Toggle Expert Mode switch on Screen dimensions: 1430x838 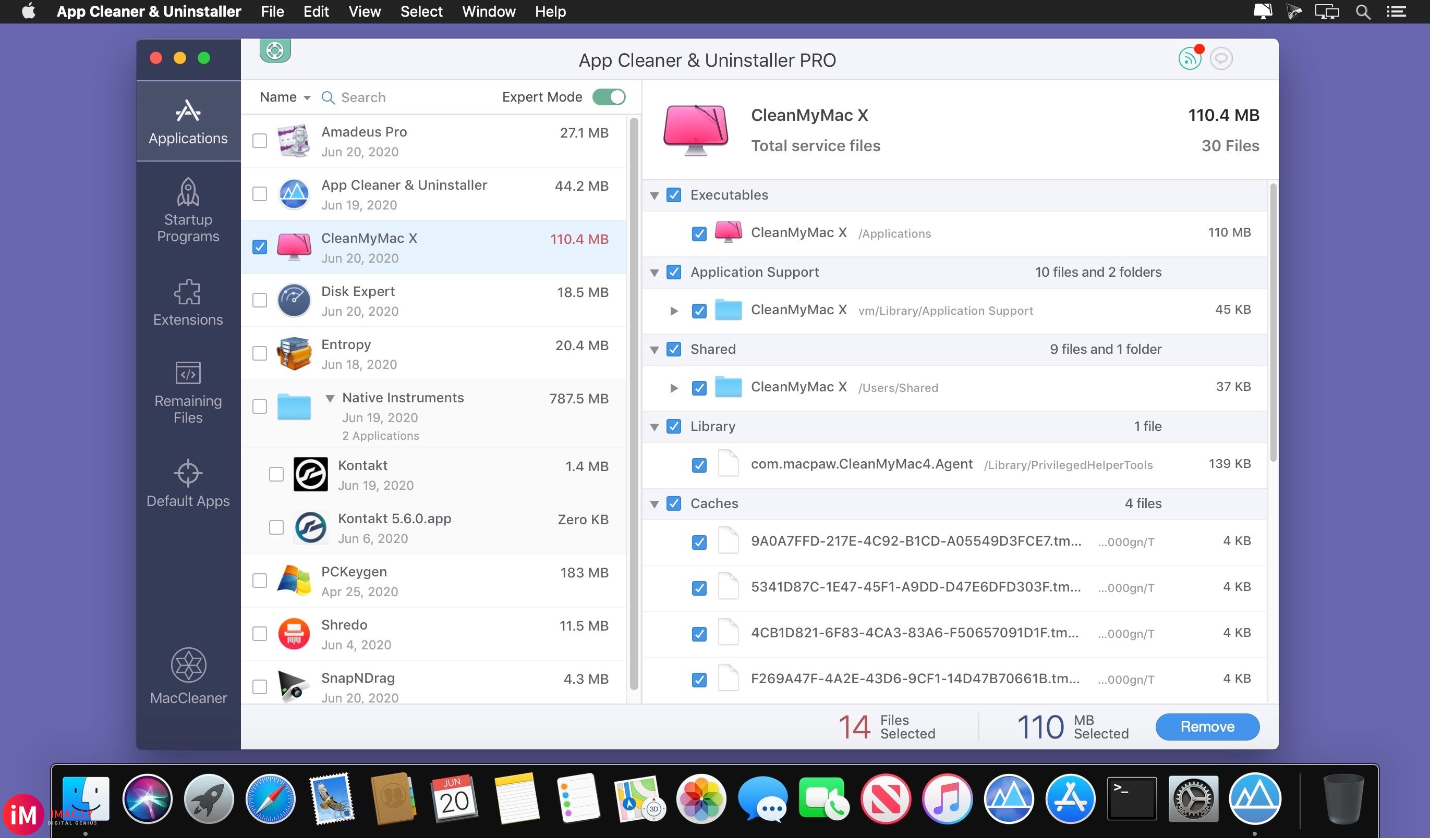click(609, 97)
